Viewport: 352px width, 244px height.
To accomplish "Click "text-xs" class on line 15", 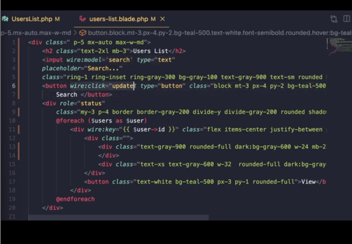I will click(x=152, y=164).
